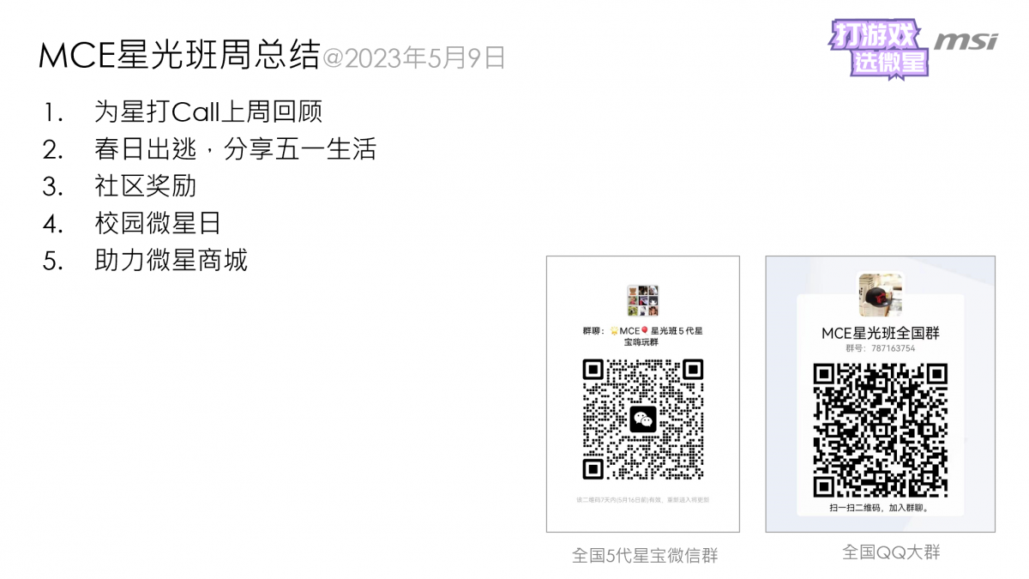The width and height of the screenshot is (1029, 579).
Task: Click the WeChat group QR code
Action: (x=643, y=419)
